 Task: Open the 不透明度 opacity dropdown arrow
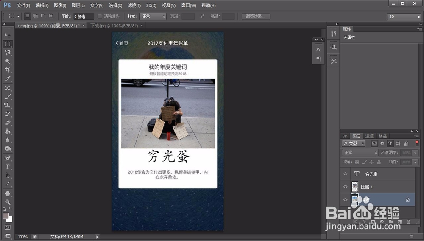coord(415,153)
